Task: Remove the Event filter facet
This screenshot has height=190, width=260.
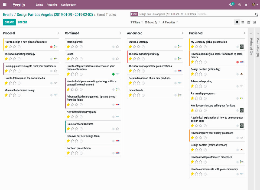Action: [195, 14]
